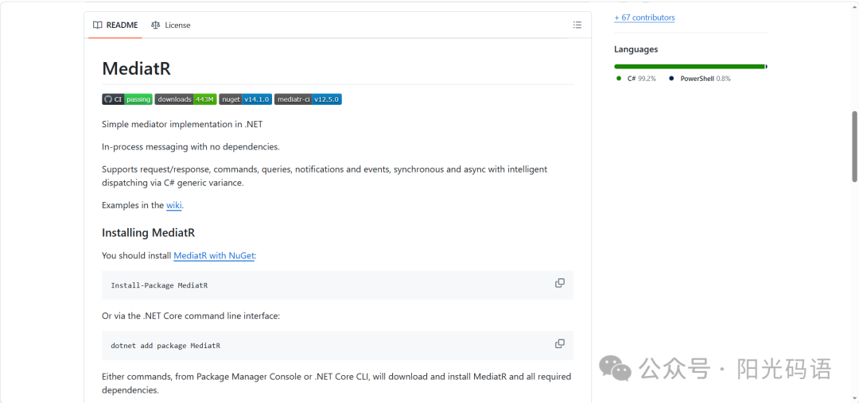
Task: Switch to the License tab
Action: (x=171, y=25)
